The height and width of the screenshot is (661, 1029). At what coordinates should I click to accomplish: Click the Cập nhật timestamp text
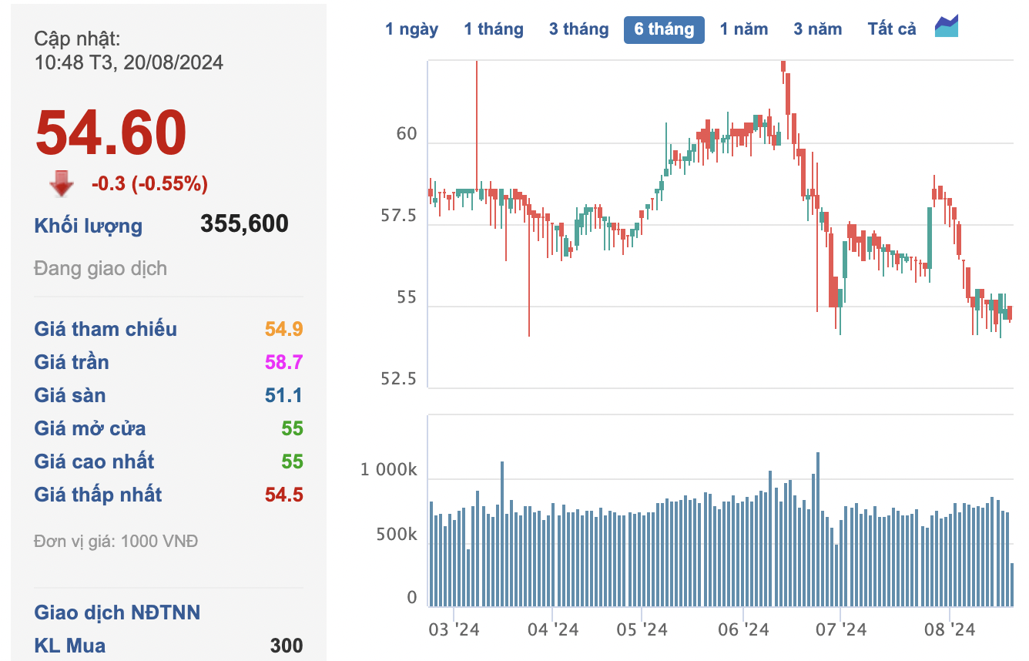(129, 51)
